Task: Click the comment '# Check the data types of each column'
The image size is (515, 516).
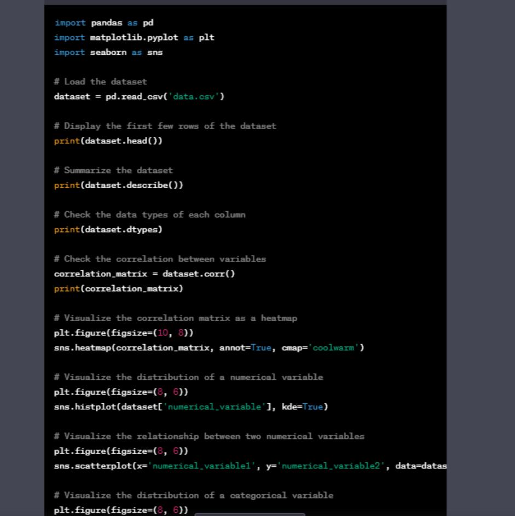Action: tap(150, 214)
